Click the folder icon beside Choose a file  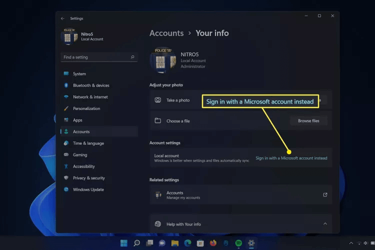(158, 120)
